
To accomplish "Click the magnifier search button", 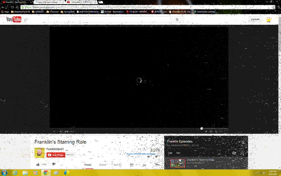I will [x=177, y=19].
